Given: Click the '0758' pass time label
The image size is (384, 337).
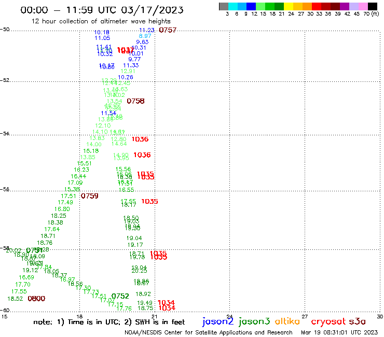Looking at the screenshot, I should 135,101.
